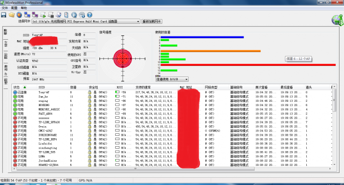Click the start logging icon with green arrow
This screenshot has width=344, height=185.
pyautogui.click(x=43, y=15)
